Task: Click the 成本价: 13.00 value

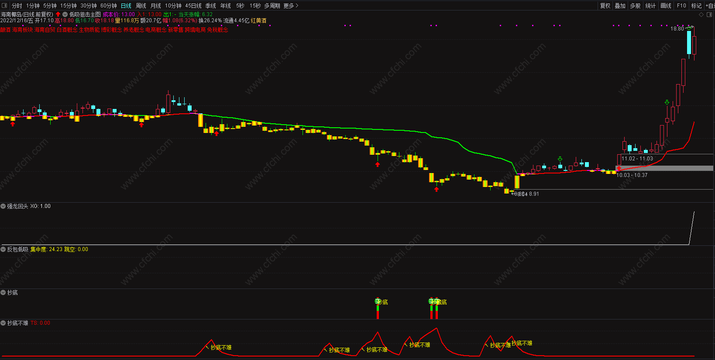Action: pyautogui.click(x=119, y=14)
